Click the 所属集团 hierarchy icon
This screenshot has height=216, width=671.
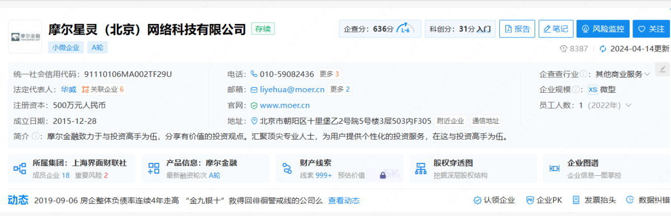[21, 169]
